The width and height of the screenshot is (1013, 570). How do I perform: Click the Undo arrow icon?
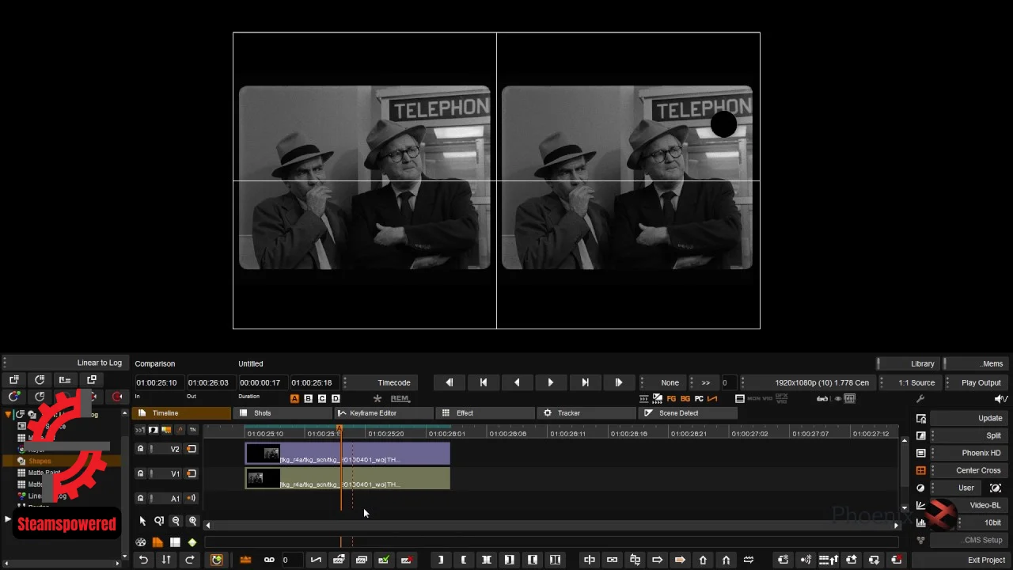click(x=143, y=560)
